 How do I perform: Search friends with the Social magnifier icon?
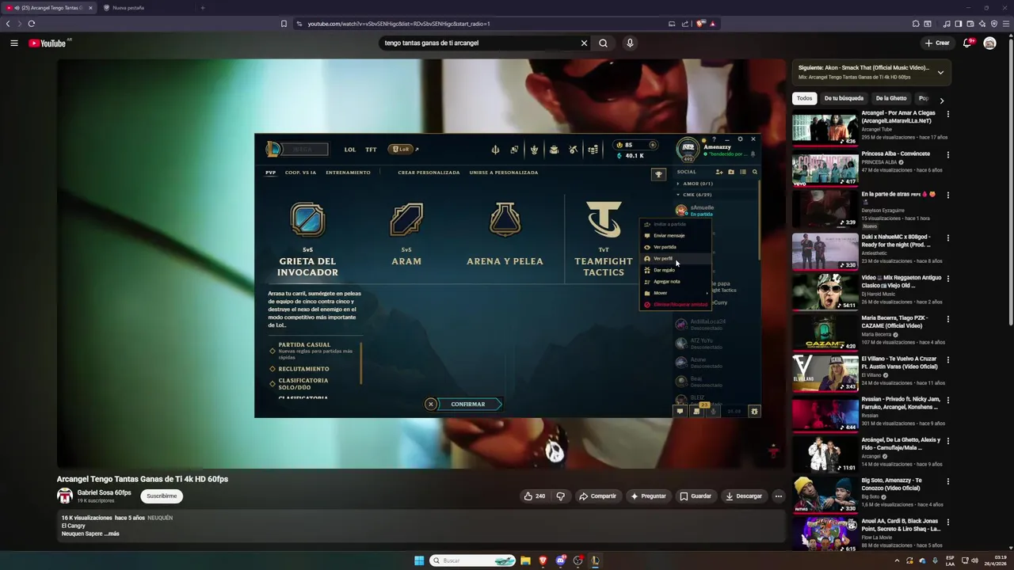[x=755, y=172]
